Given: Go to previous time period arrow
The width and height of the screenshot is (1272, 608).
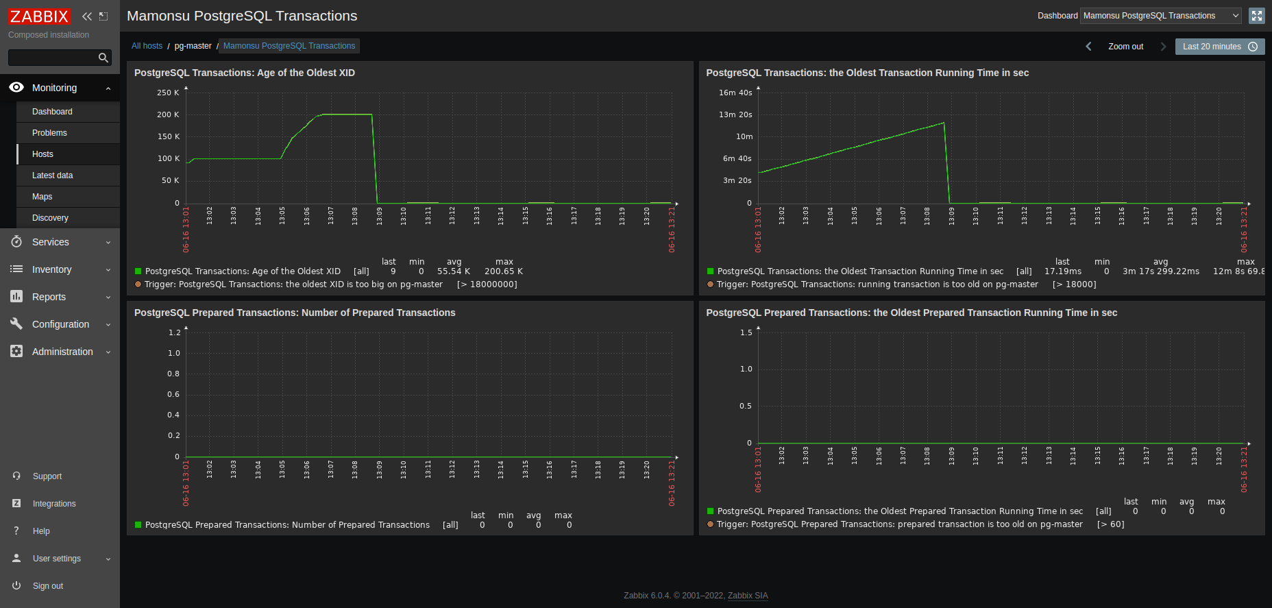Looking at the screenshot, I should tap(1088, 47).
